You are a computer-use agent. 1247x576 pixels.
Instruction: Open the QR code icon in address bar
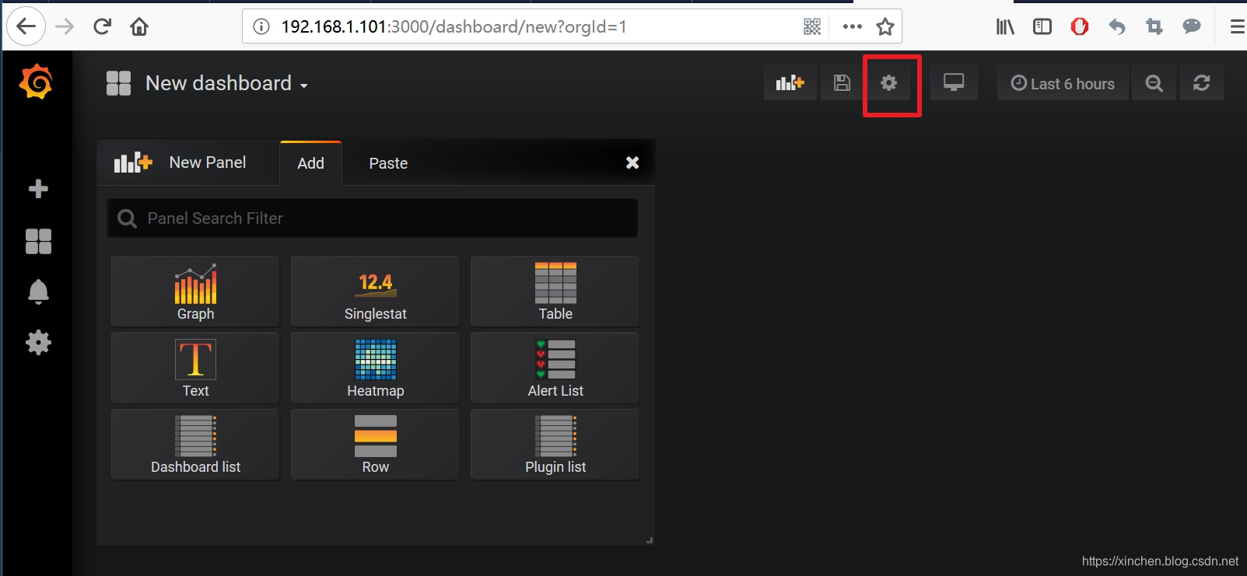tap(812, 27)
